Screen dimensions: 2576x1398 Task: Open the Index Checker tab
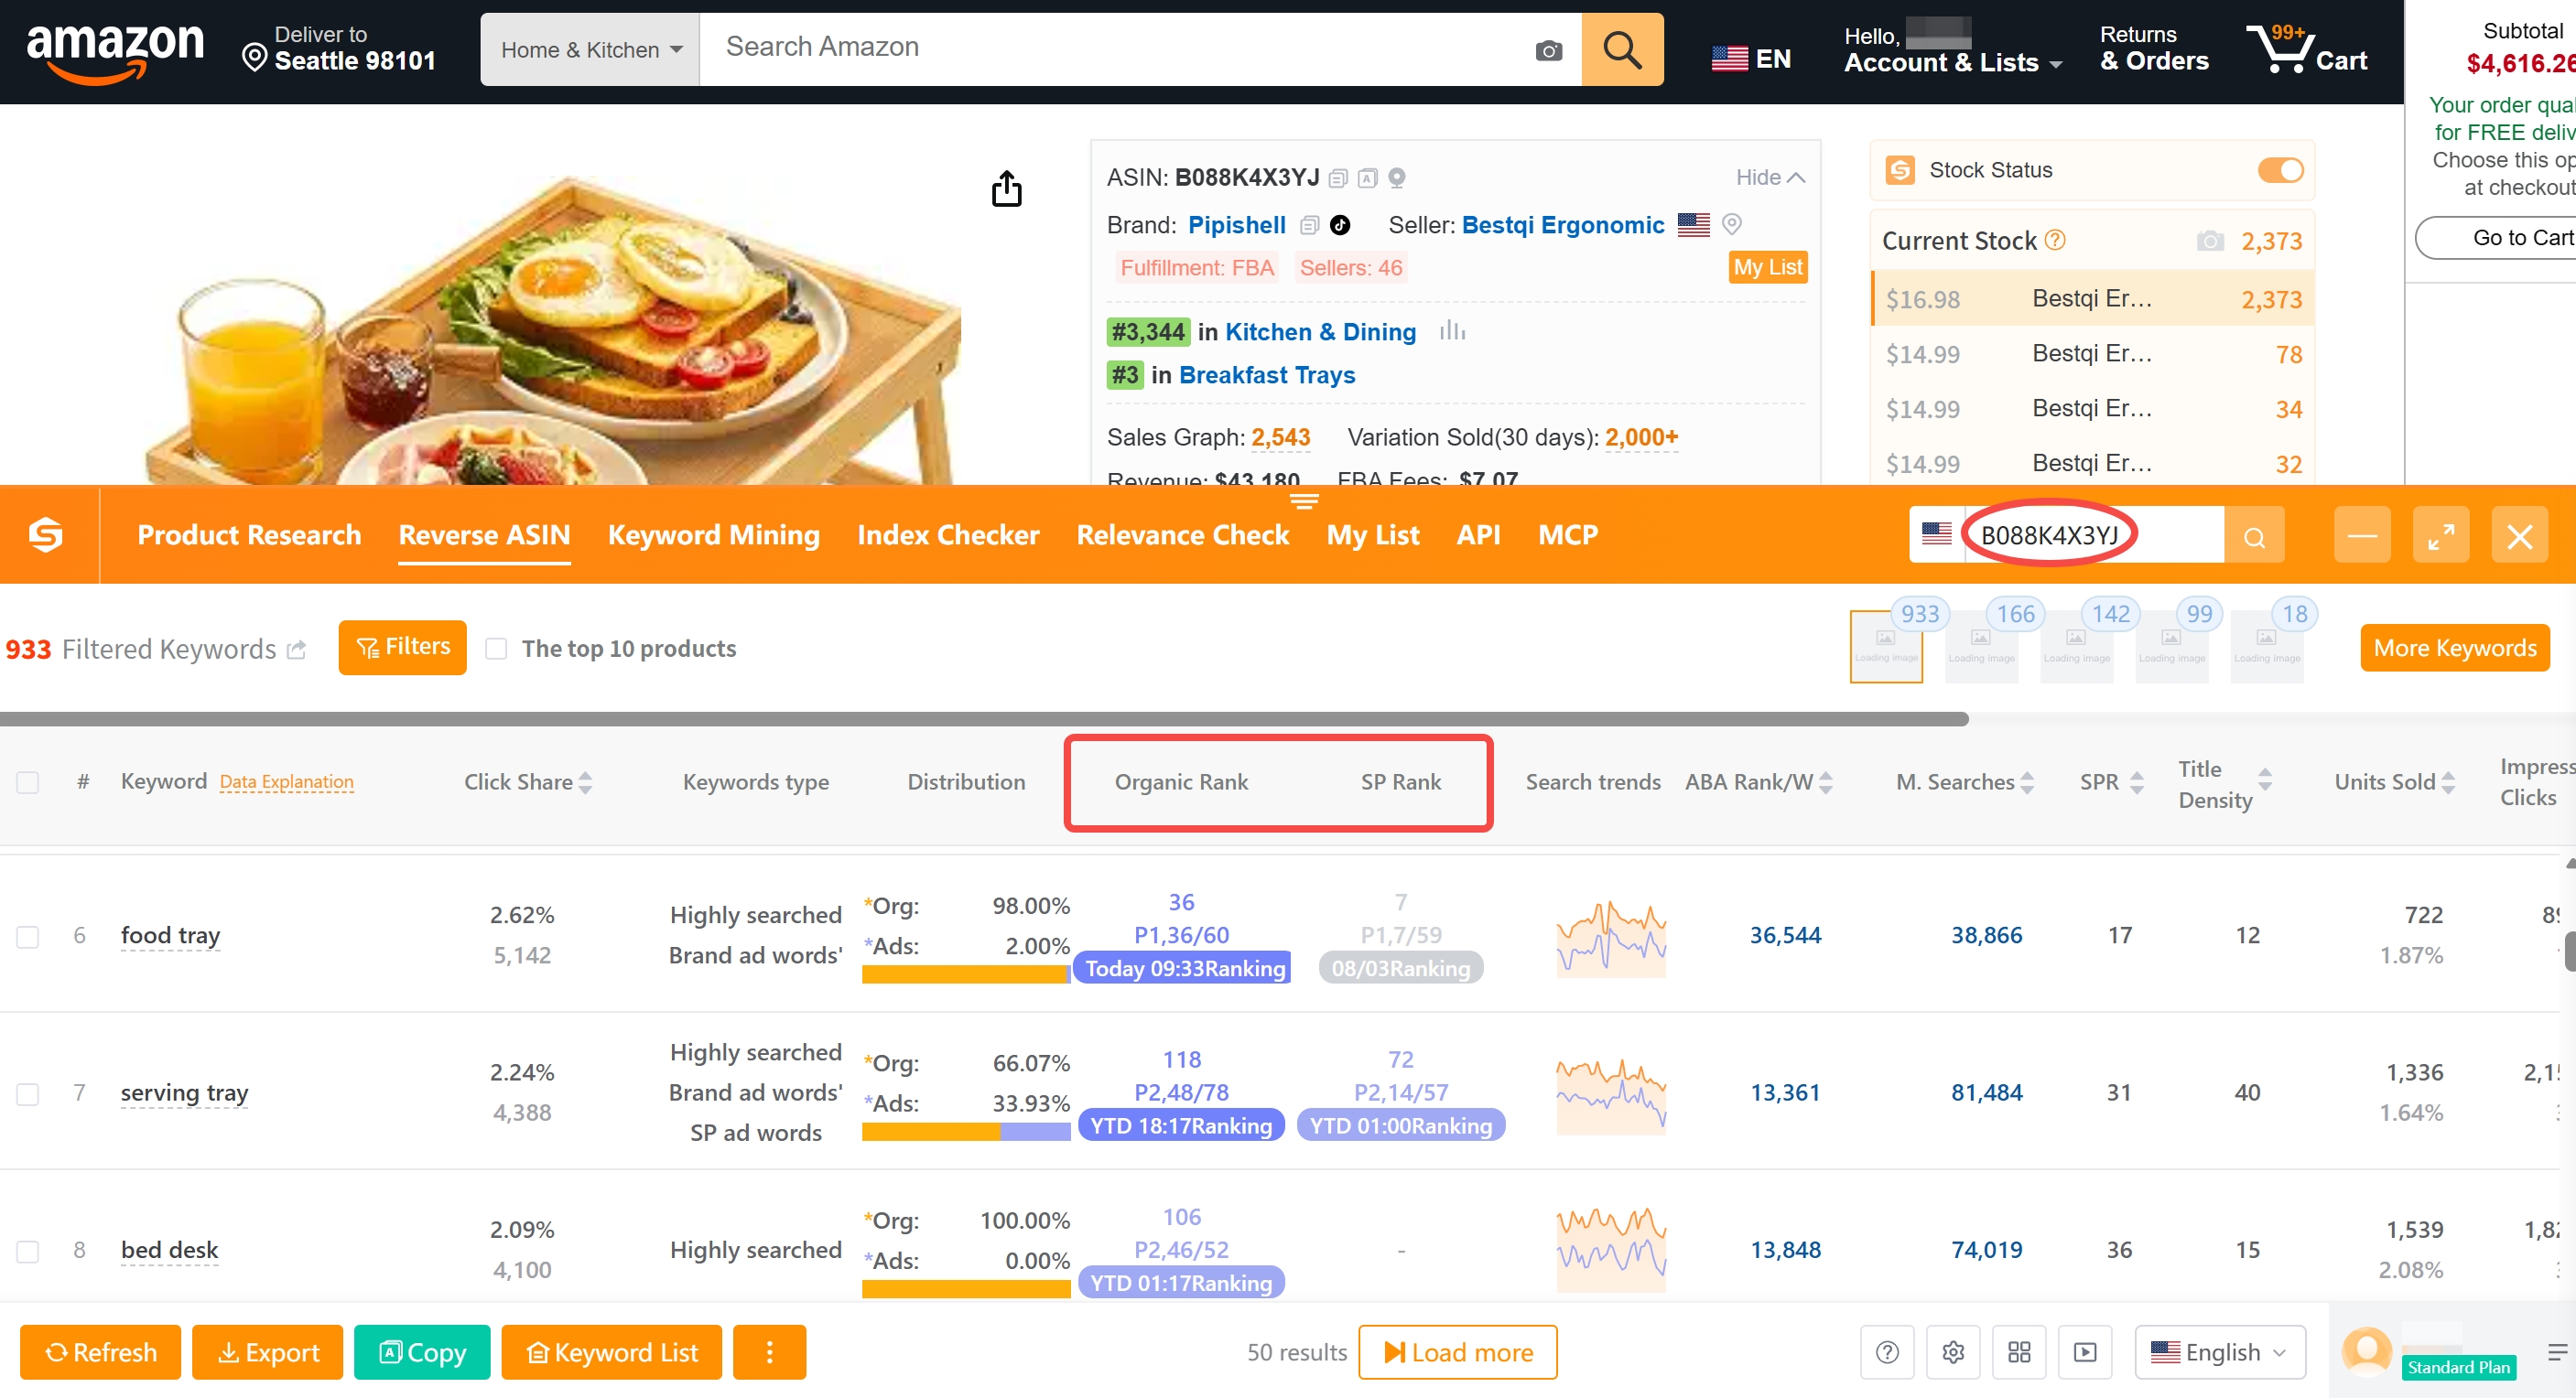(948, 534)
